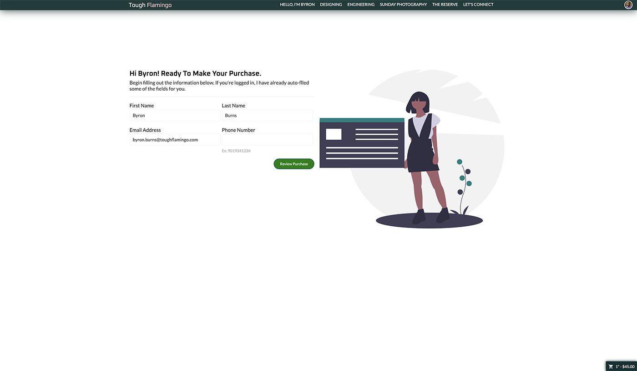
Task: Click the Email Address label
Action: (145, 130)
